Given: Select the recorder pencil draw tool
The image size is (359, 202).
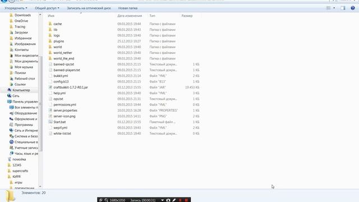Looking at the screenshot, I should pyautogui.click(x=174, y=200).
